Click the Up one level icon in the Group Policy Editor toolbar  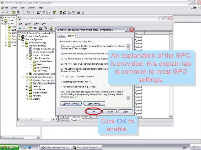click(30, 28)
